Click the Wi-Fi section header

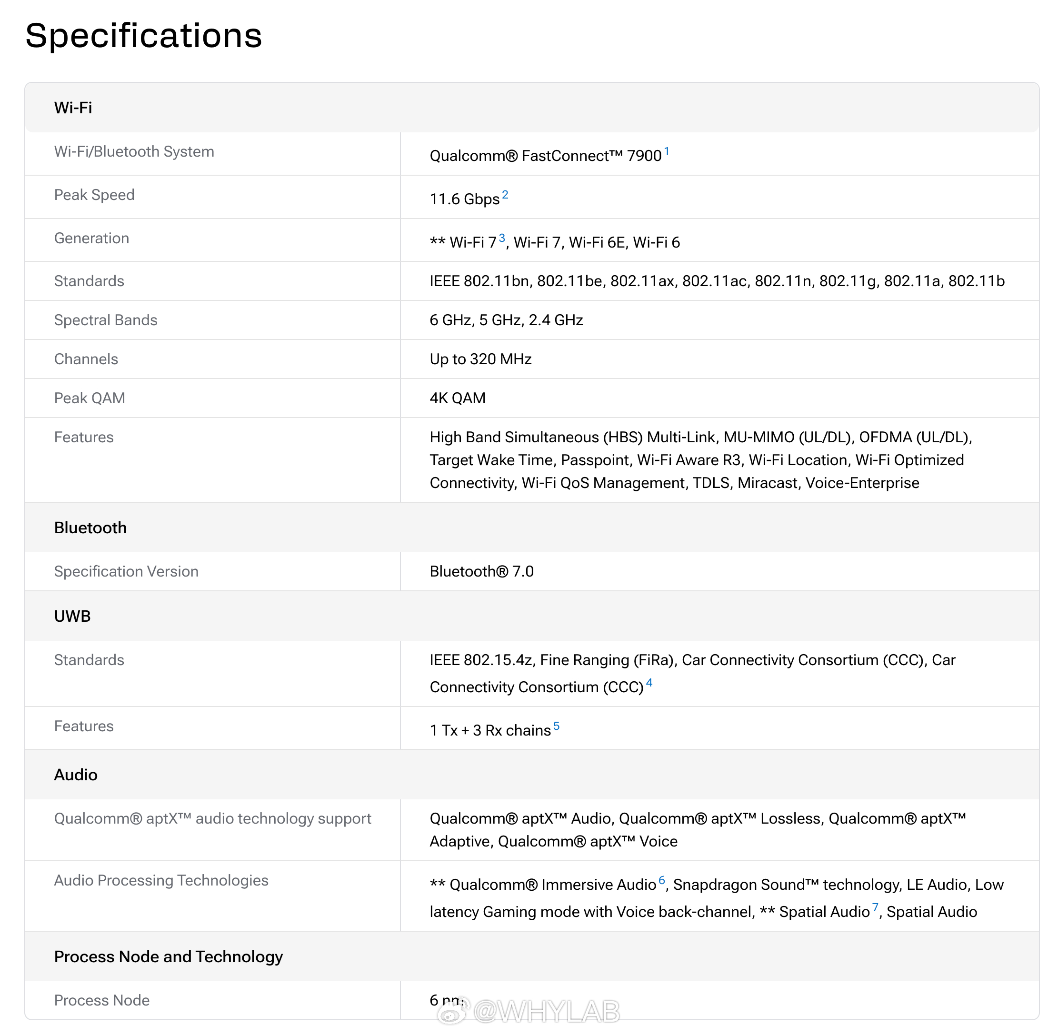73,108
